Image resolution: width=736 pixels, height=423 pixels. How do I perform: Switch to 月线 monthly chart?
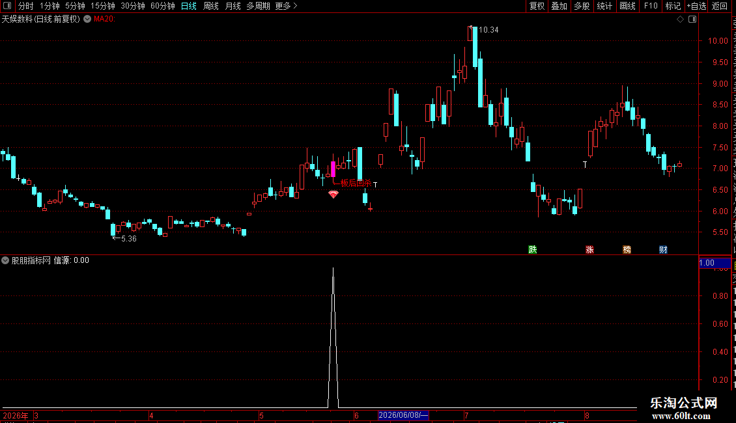pyautogui.click(x=233, y=6)
